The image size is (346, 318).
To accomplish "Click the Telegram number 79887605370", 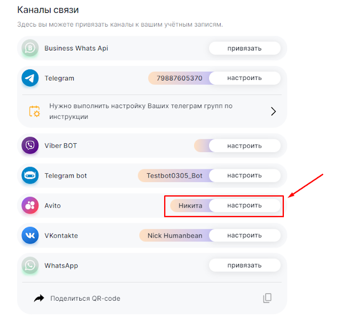I will coord(179,78).
